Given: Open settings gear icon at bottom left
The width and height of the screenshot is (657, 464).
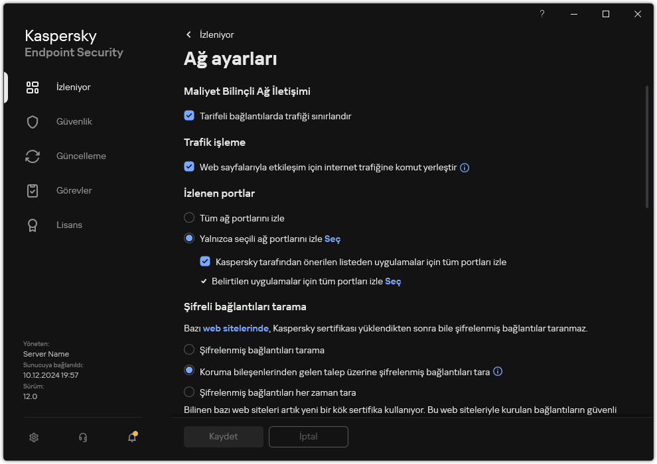Looking at the screenshot, I should 34,437.
